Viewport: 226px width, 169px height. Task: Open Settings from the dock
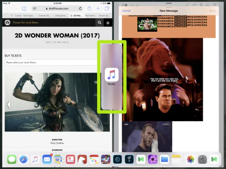pos(202,159)
